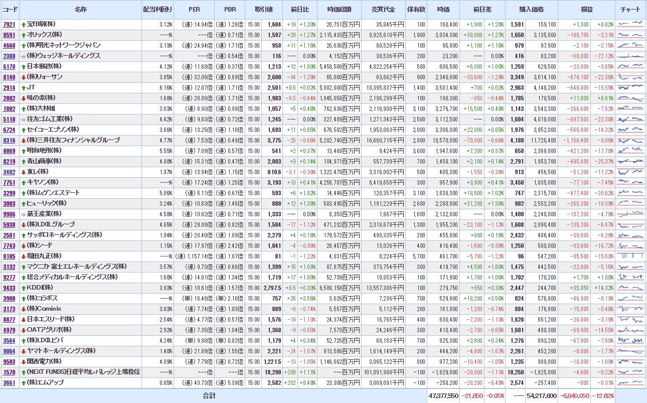The height and width of the screenshot is (403, 647).
Task: Click the 配当利回り column header
Action: click(157, 10)
